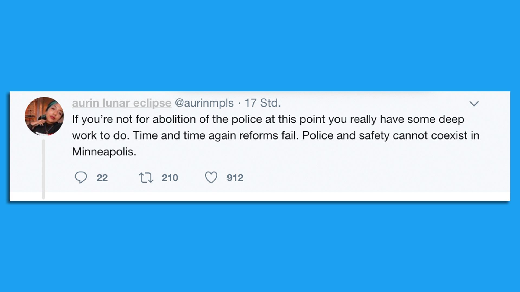This screenshot has width=520, height=292.
Task: Open the aurin lunar eclipse profile link
Action: click(122, 103)
